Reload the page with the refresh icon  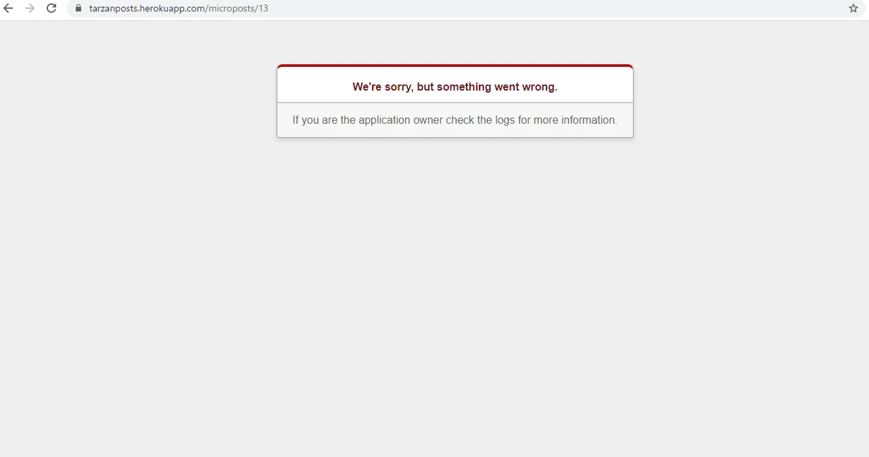click(x=51, y=8)
